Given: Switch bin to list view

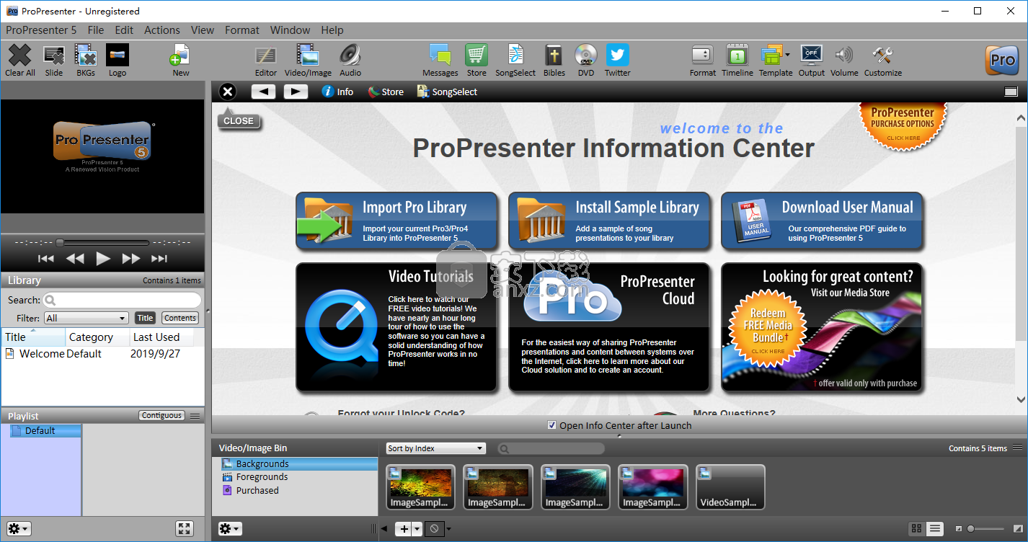Looking at the screenshot, I should click(x=935, y=528).
